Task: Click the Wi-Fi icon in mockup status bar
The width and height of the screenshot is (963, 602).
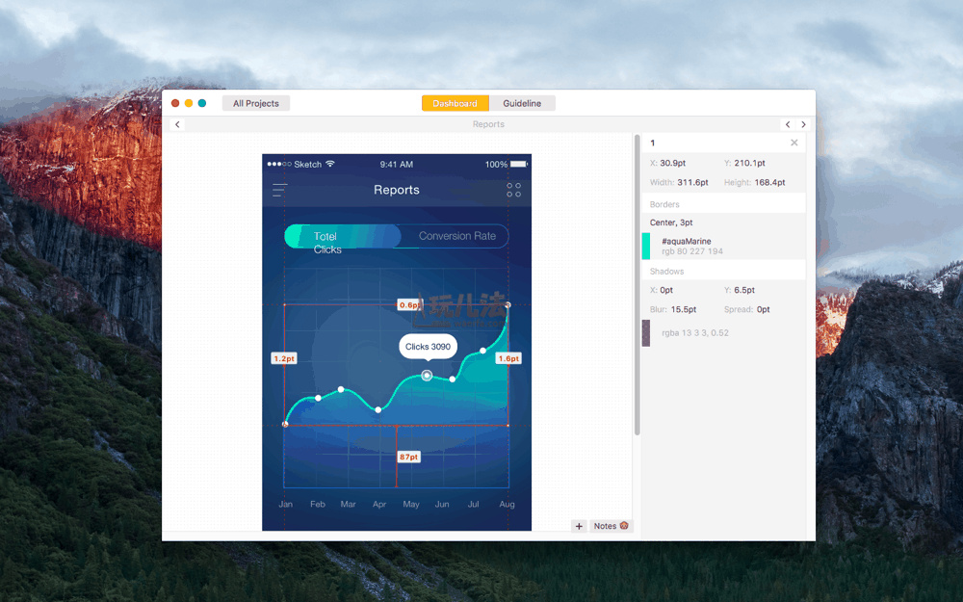Action: pyautogui.click(x=330, y=164)
